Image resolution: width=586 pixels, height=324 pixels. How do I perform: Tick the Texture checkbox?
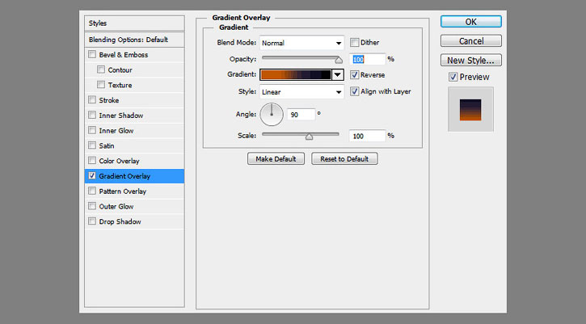click(x=101, y=85)
